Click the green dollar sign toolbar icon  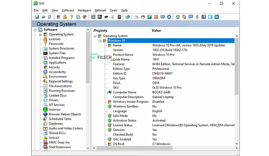coord(197,17)
